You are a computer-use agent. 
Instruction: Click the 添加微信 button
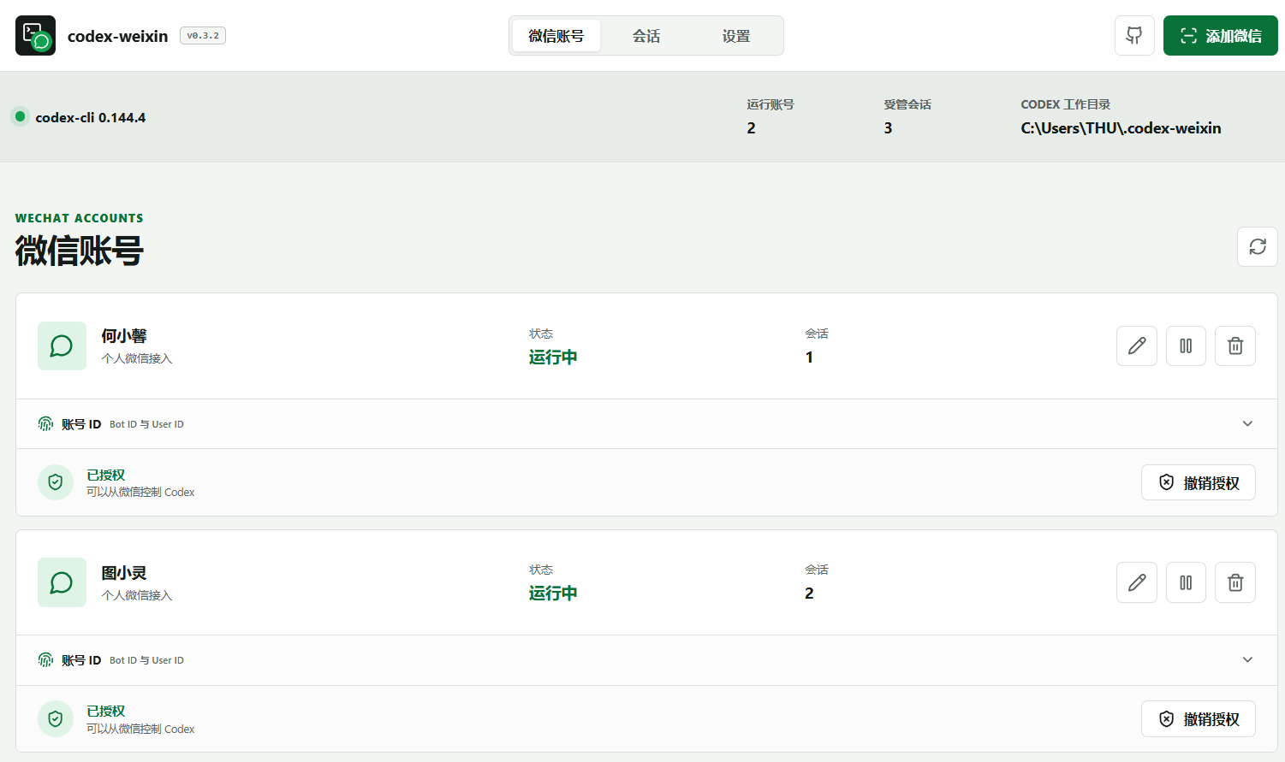(x=1221, y=36)
